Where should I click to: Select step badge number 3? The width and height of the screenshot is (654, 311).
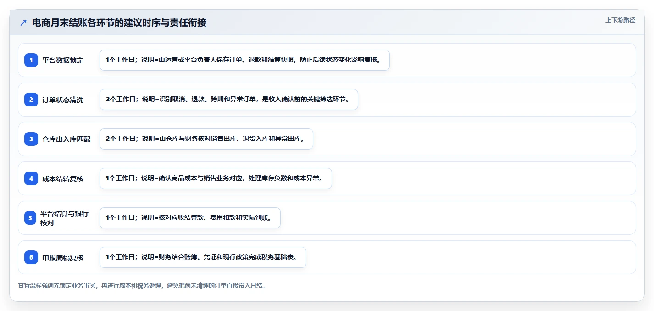31,139
